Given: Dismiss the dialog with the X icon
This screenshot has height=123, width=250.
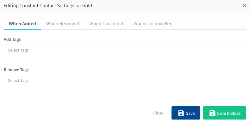Looking at the screenshot, I should pos(244,6).
